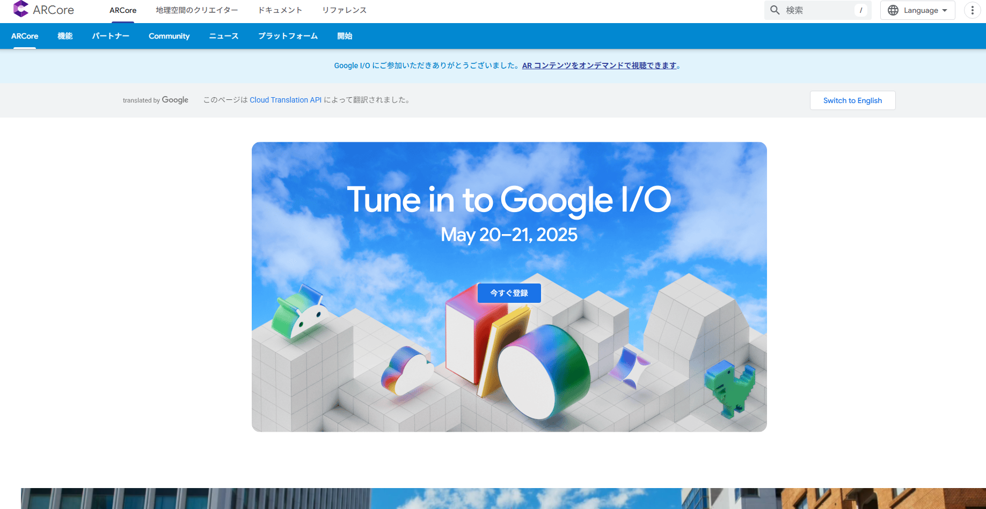Open Community in the blue navigation bar
Image resolution: width=986 pixels, height=509 pixels.
point(169,36)
